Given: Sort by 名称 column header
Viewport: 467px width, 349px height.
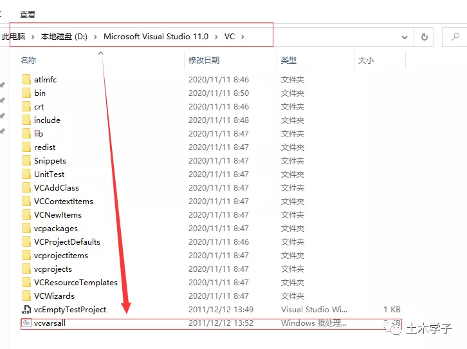Looking at the screenshot, I should coord(28,60).
